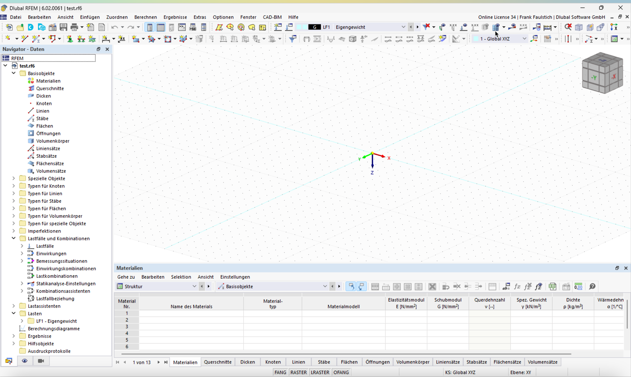Select Materialien in the navigator tree
The height and width of the screenshot is (377, 631).
(48, 81)
